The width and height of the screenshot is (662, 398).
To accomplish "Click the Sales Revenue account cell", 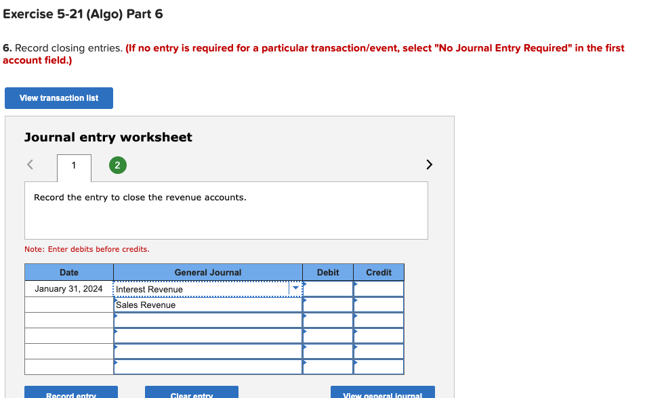I will pos(203,305).
